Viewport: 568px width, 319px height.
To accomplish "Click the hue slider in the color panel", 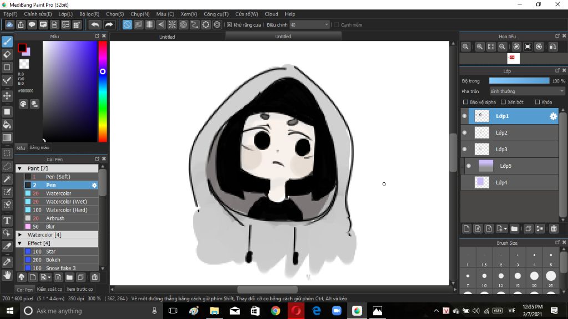I will coord(103,91).
